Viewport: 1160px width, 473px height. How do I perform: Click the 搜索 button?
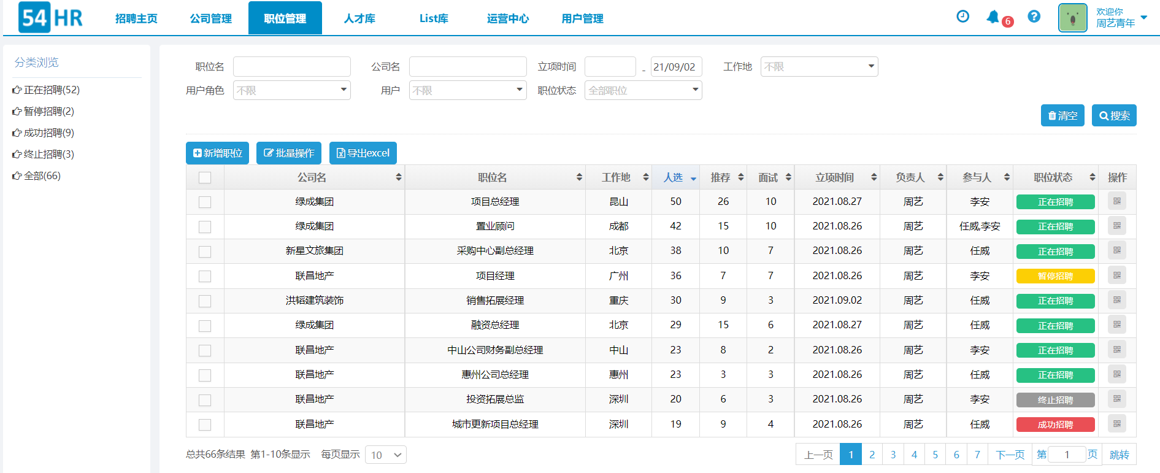pyautogui.click(x=1114, y=115)
